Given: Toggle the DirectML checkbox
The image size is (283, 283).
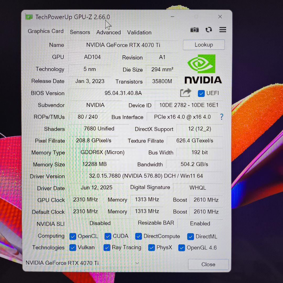Looking at the screenshot, I should 191,237.
